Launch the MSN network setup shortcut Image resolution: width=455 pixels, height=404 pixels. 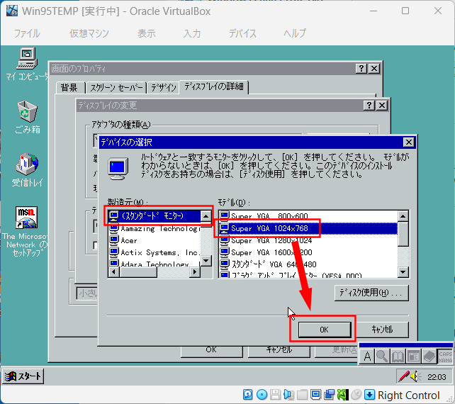coord(27,217)
